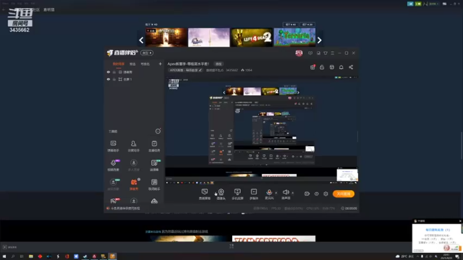Open the hamburger menu in companion title bar
The image size is (463, 260).
332,53
